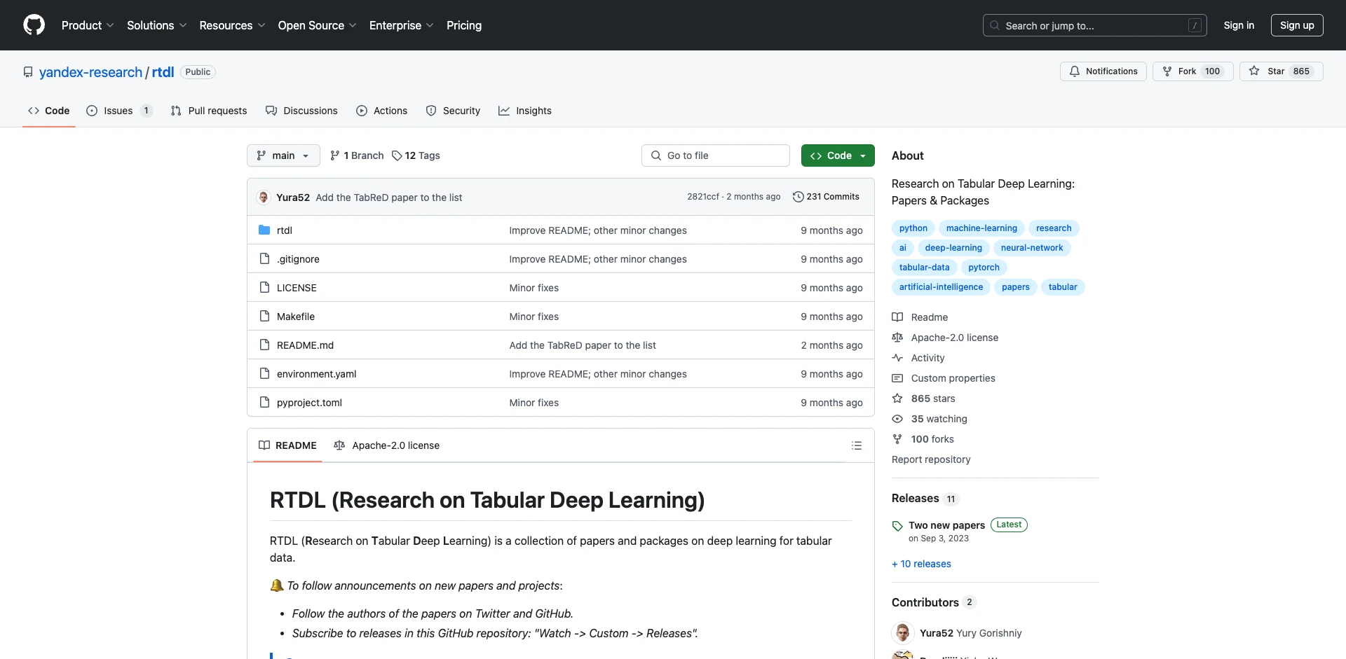Click the .gitignore file icon
The height and width of the screenshot is (659, 1346).
tap(264, 258)
